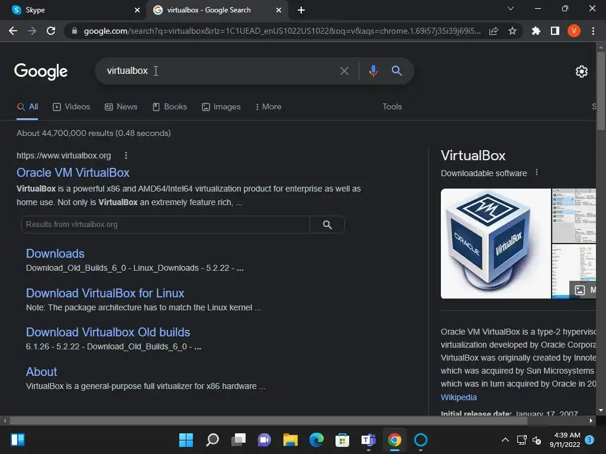This screenshot has height=454, width=606.
Task: Go back to the previous page
Action: click(13, 31)
